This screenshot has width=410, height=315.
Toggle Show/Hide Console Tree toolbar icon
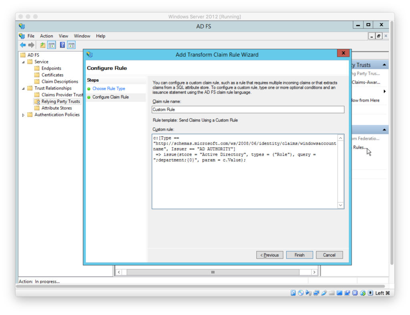coord(52,45)
